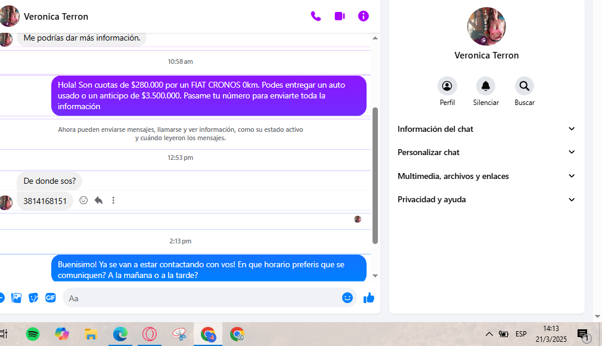Screen dimensions: 602x346
Task: Open Perfil from the side panel
Action: click(x=447, y=86)
